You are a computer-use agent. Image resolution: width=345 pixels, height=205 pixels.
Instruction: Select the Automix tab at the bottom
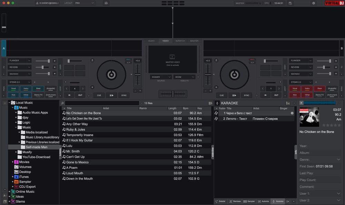tap(263, 201)
